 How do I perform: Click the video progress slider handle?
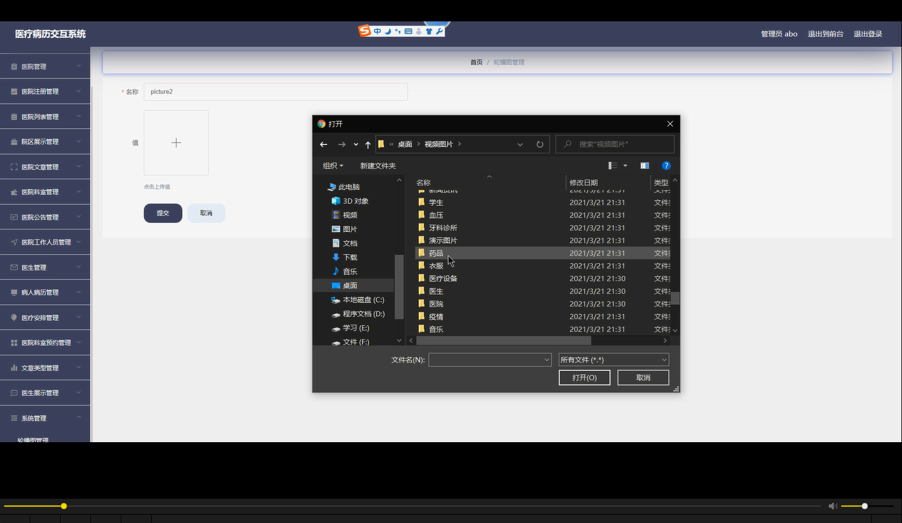tap(64, 506)
